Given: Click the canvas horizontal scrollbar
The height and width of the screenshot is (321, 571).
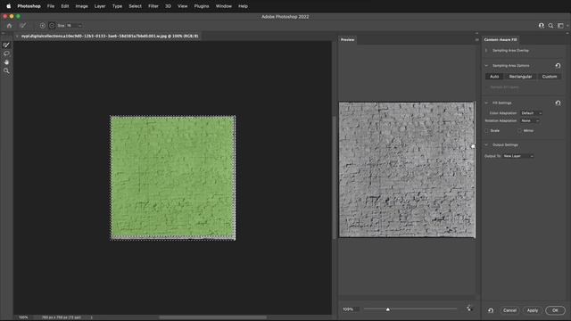Looking at the screenshot, I should click(x=213, y=317).
